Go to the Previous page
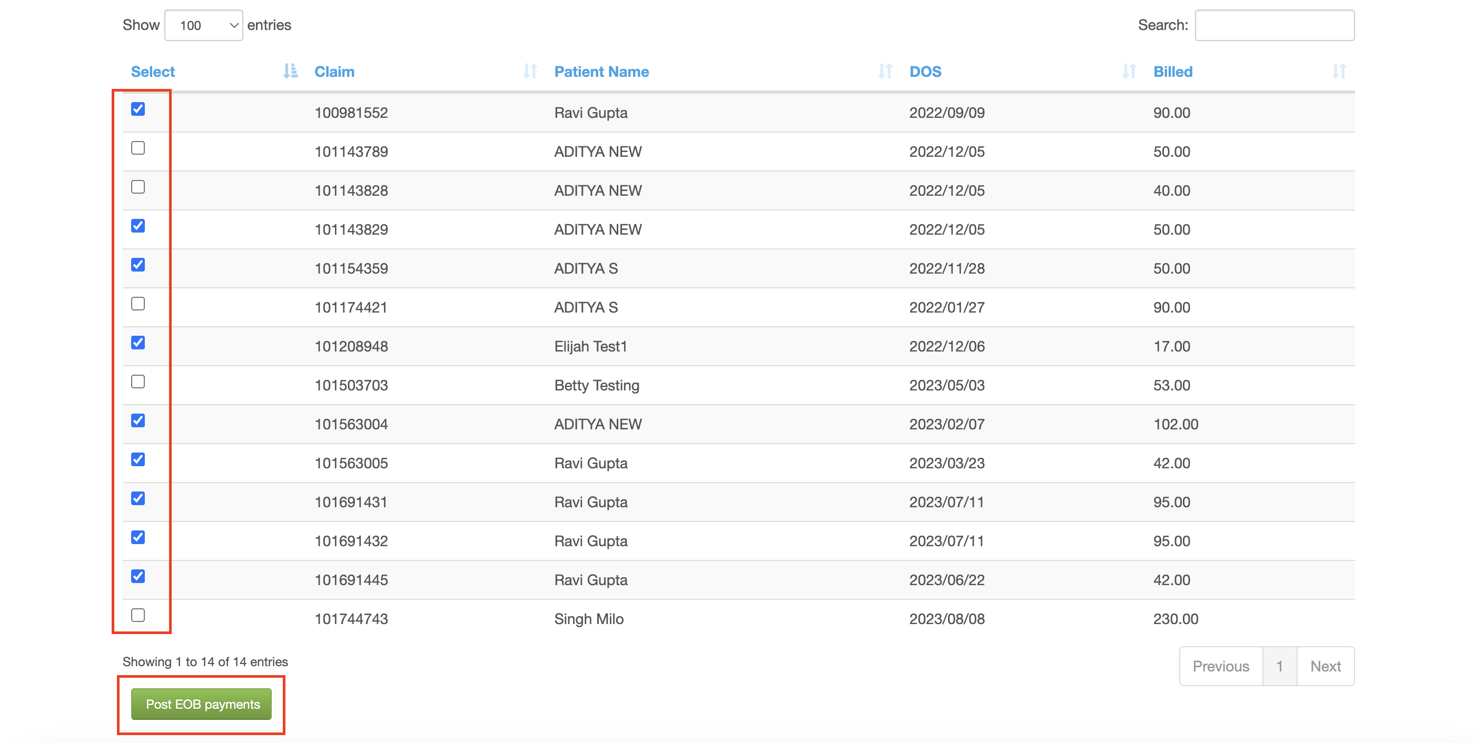Image resolution: width=1482 pixels, height=743 pixels. click(1221, 667)
